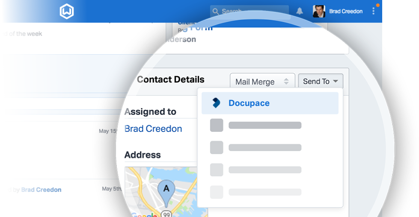Click into the Search field
This screenshot has width=419, height=217.
click(x=250, y=12)
